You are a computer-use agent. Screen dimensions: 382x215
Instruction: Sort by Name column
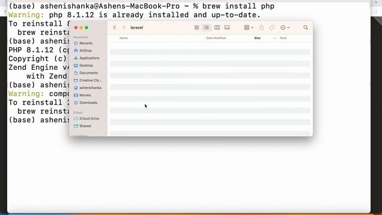124,38
